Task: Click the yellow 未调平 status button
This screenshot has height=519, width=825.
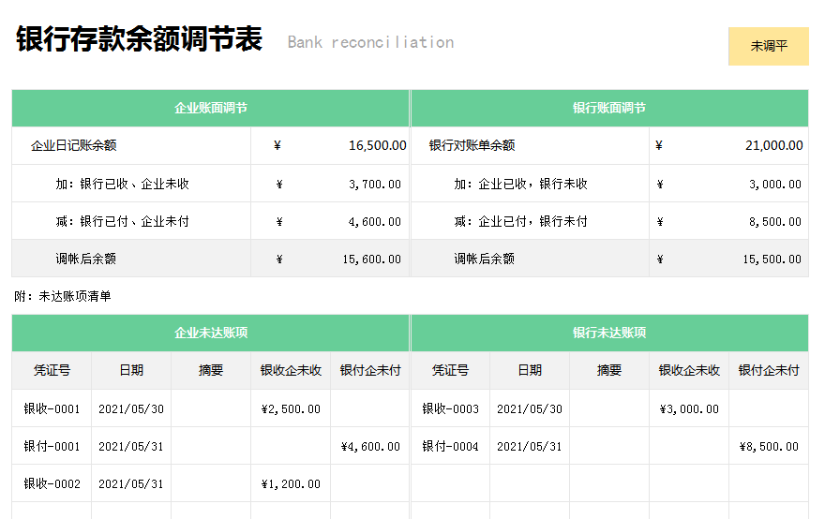Action: pos(768,46)
